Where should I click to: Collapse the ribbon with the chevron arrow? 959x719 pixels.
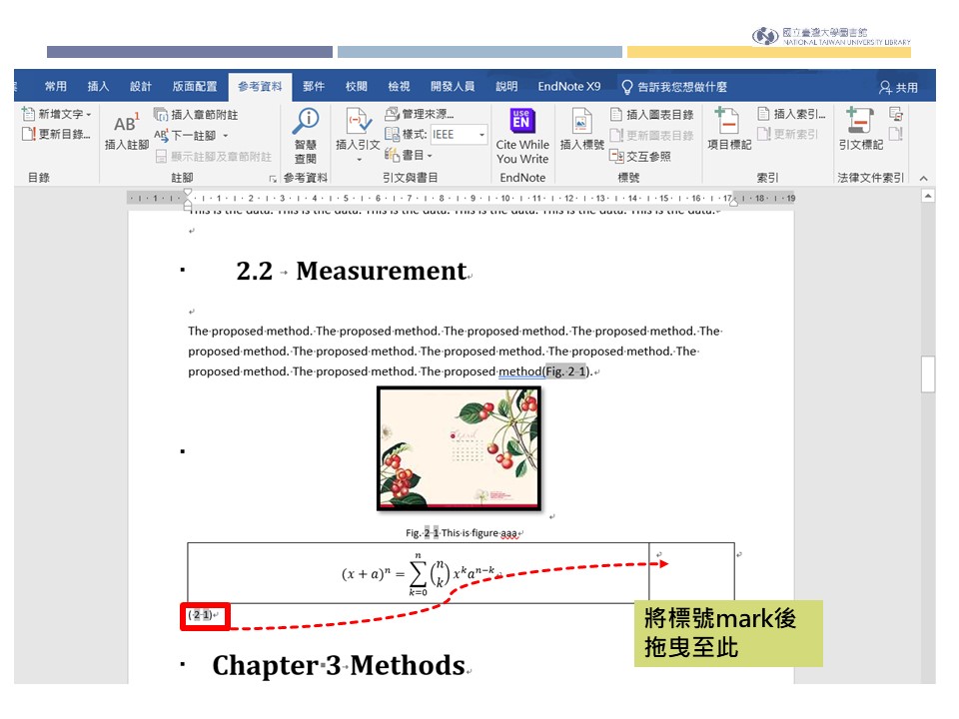pyautogui.click(x=923, y=179)
